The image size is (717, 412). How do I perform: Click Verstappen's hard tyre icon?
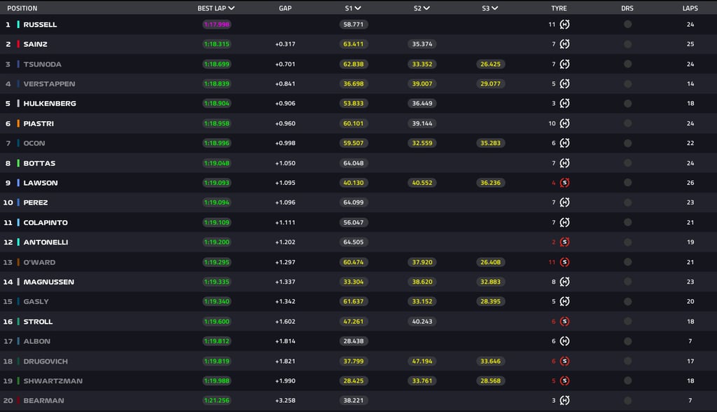565,84
